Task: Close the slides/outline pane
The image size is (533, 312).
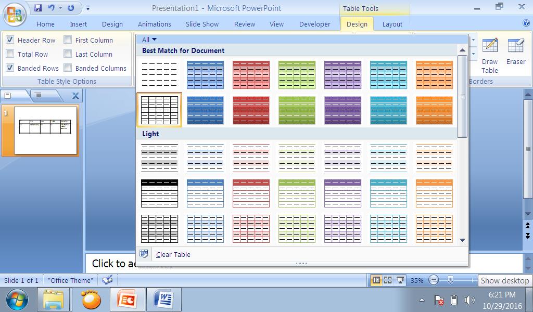Action: 75,96
